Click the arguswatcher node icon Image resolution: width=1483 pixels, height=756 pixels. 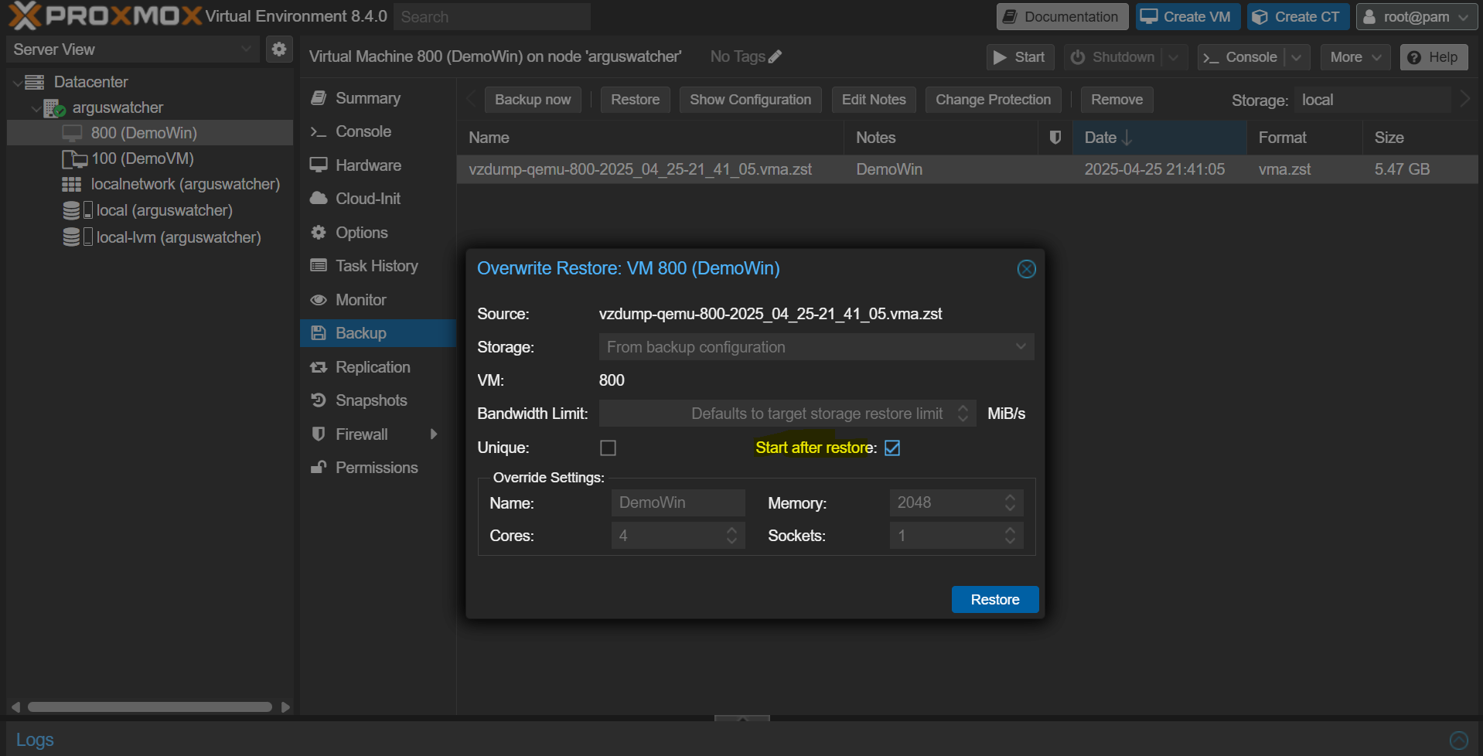point(54,107)
